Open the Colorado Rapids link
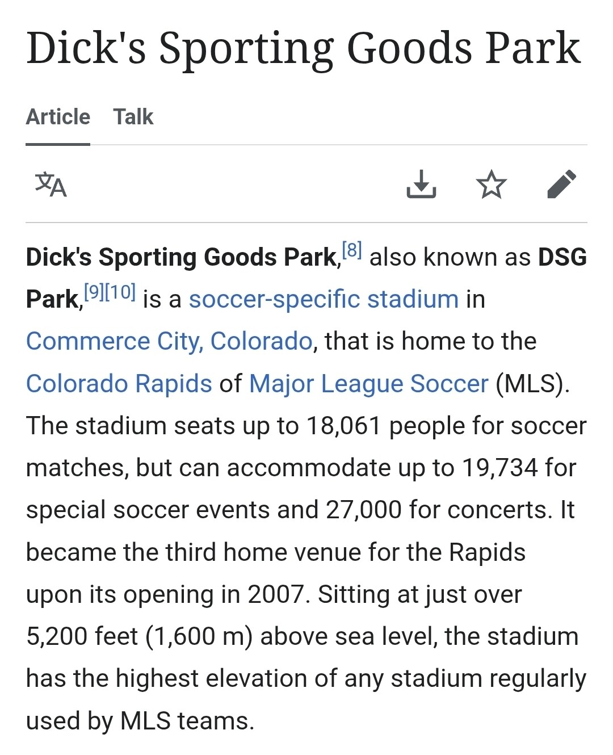613x755 pixels. coord(119,384)
